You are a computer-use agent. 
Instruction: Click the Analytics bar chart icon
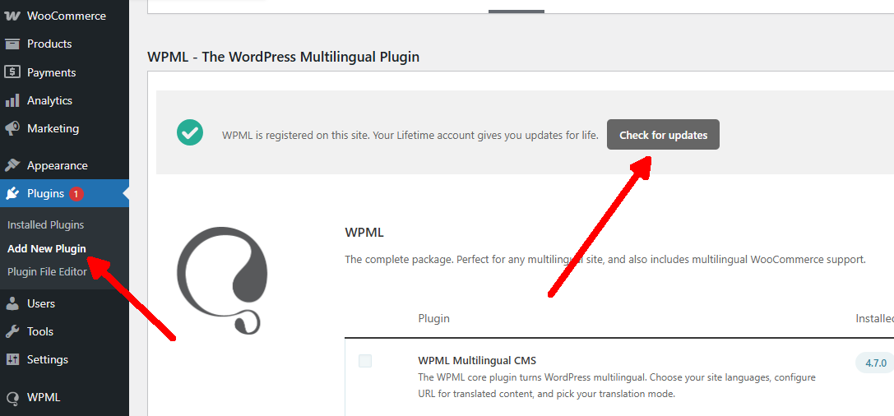click(12, 100)
